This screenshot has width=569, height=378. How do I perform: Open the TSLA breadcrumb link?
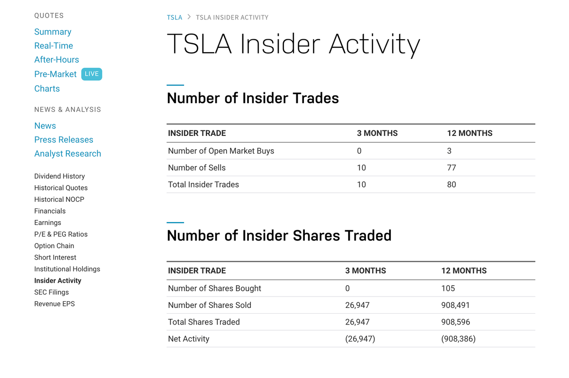click(174, 18)
